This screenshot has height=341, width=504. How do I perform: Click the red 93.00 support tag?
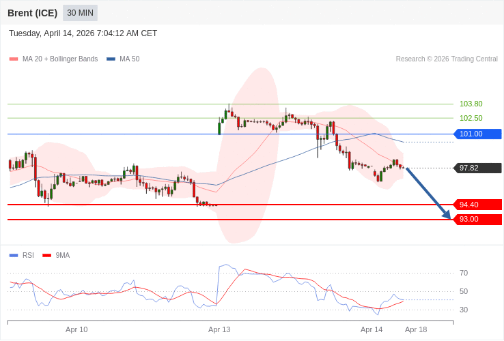click(477, 219)
